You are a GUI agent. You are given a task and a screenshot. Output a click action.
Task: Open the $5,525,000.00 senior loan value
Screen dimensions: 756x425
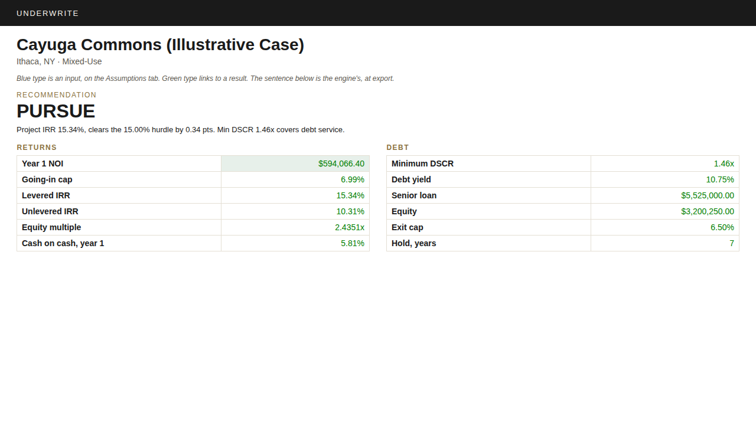[x=708, y=195]
